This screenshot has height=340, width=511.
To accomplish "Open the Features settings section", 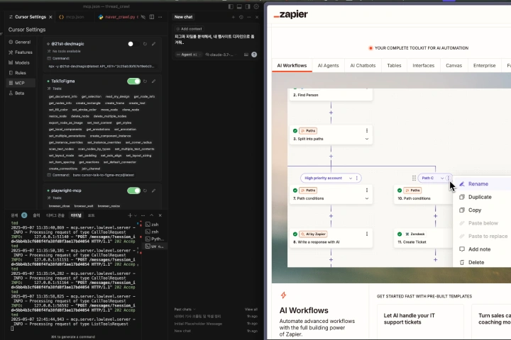I will pyautogui.click(x=20, y=52).
